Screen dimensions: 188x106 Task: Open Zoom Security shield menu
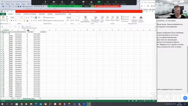point(62,2)
